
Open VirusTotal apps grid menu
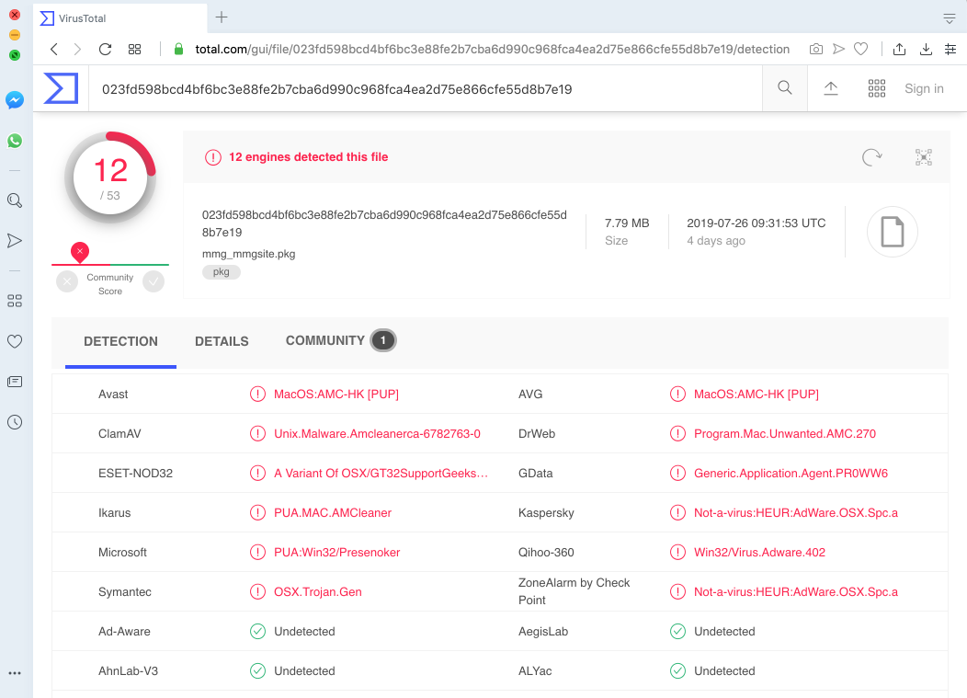(x=876, y=88)
